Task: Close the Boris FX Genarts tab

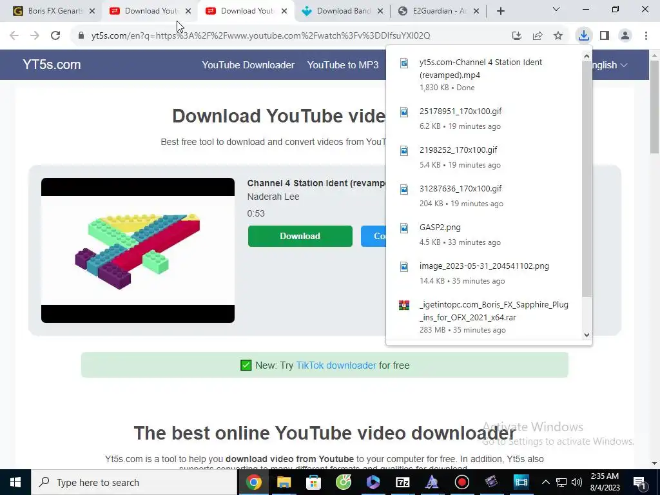Action: pyautogui.click(x=92, y=11)
